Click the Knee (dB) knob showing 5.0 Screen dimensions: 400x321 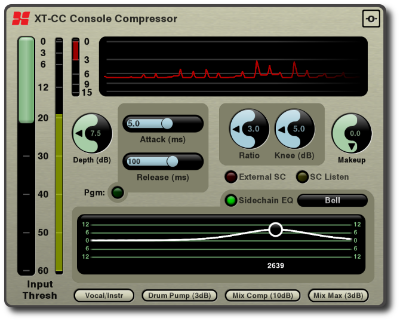[x=295, y=129]
